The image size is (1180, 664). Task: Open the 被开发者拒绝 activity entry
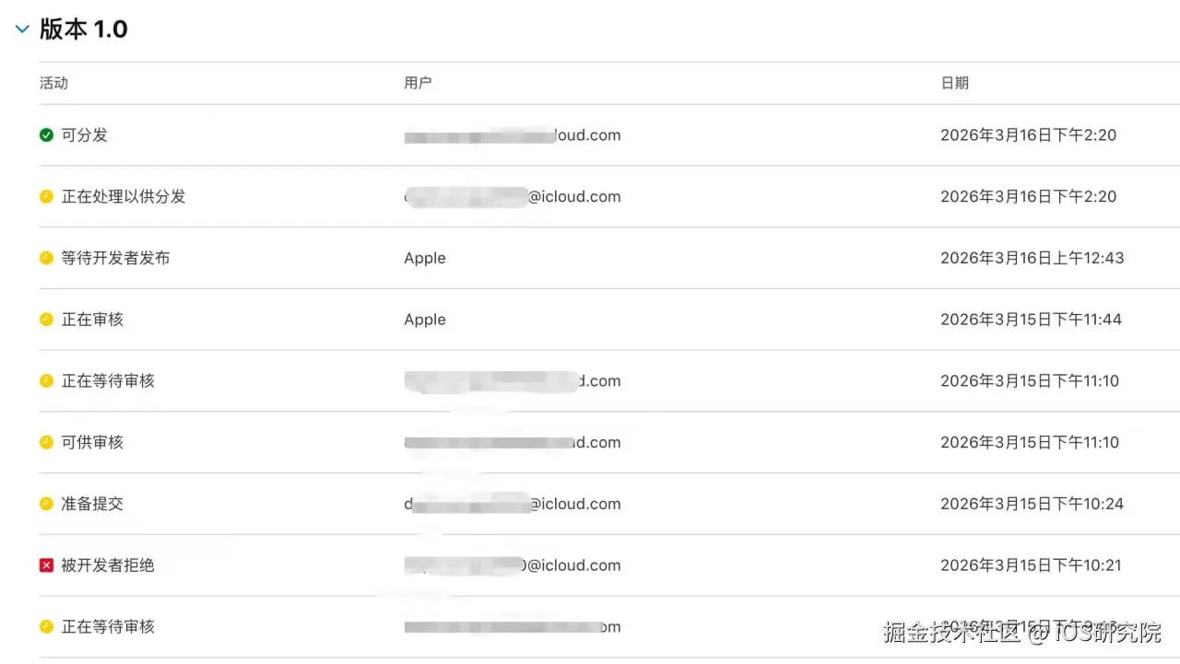[108, 565]
